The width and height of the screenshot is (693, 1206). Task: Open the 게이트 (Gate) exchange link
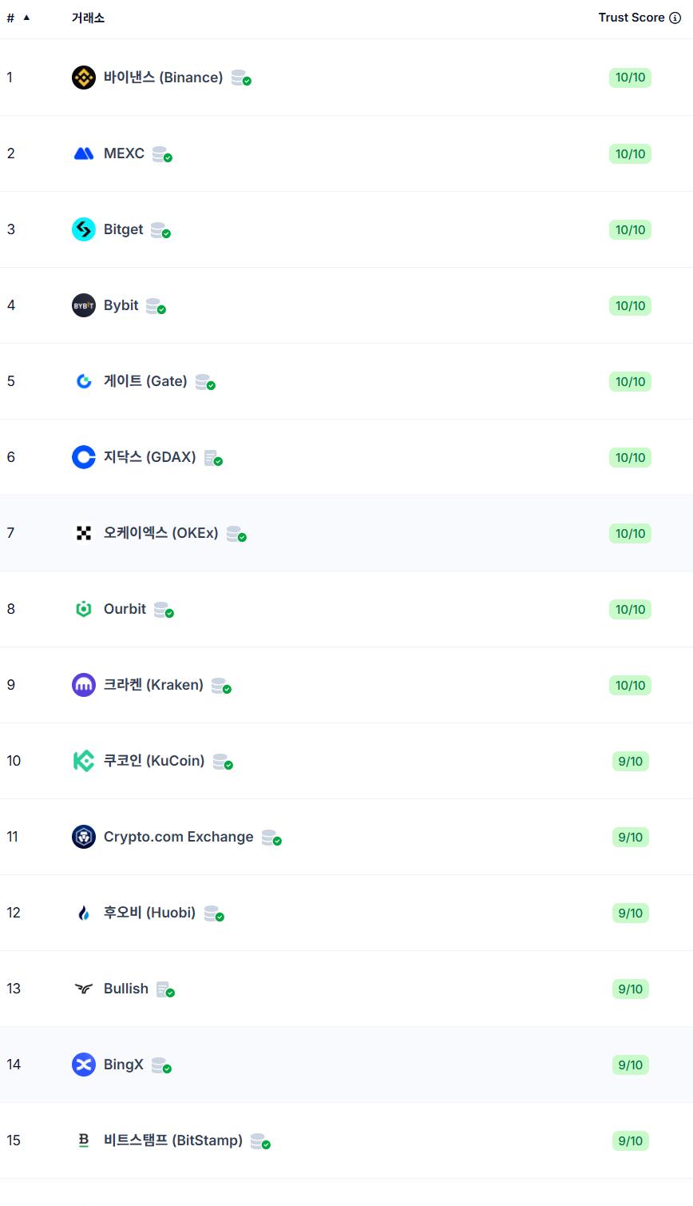(145, 381)
